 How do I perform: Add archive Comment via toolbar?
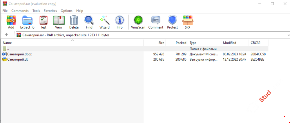tap(156, 22)
